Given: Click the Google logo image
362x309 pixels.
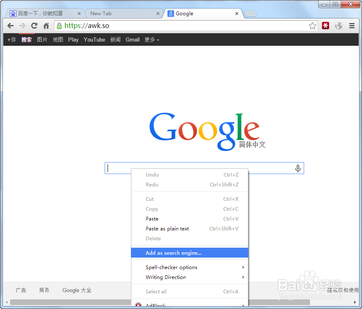Looking at the screenshot, I should [207, 131].
